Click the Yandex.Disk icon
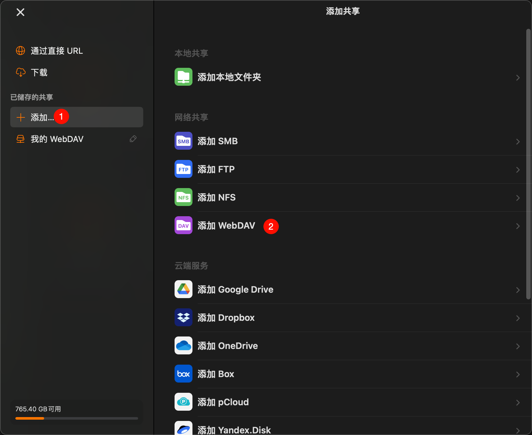Image resolution: width=532 pixels, height=435 pixels. pos(184,428)
